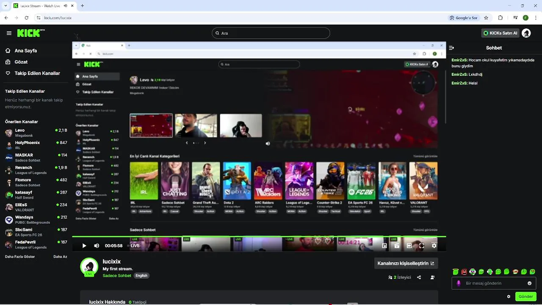Bookmark this page with star icon
The width and height of the screenshot is (542, 305).
coord(486,18)
